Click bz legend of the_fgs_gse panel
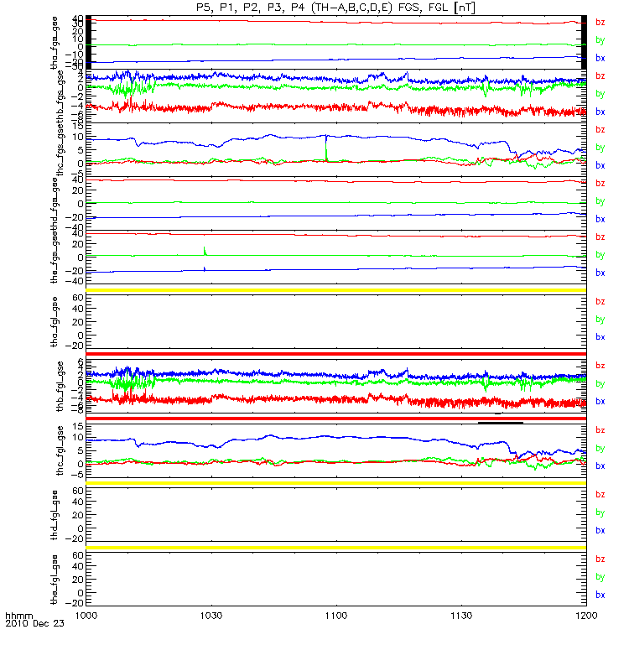The width and height of the screenshot is (629, 671). pyautogui.click(x=600, y=237)
